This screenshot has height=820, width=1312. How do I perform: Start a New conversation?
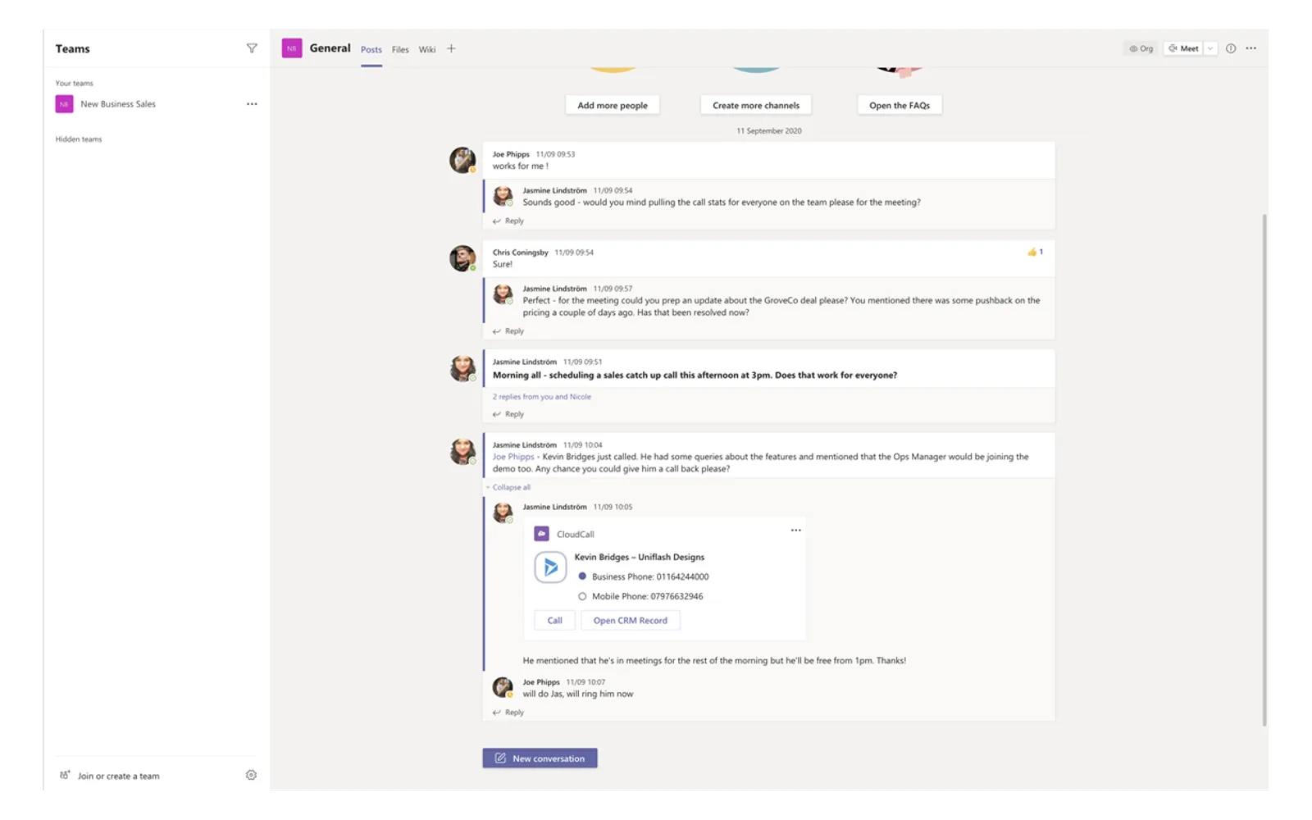tap(540, 758)
